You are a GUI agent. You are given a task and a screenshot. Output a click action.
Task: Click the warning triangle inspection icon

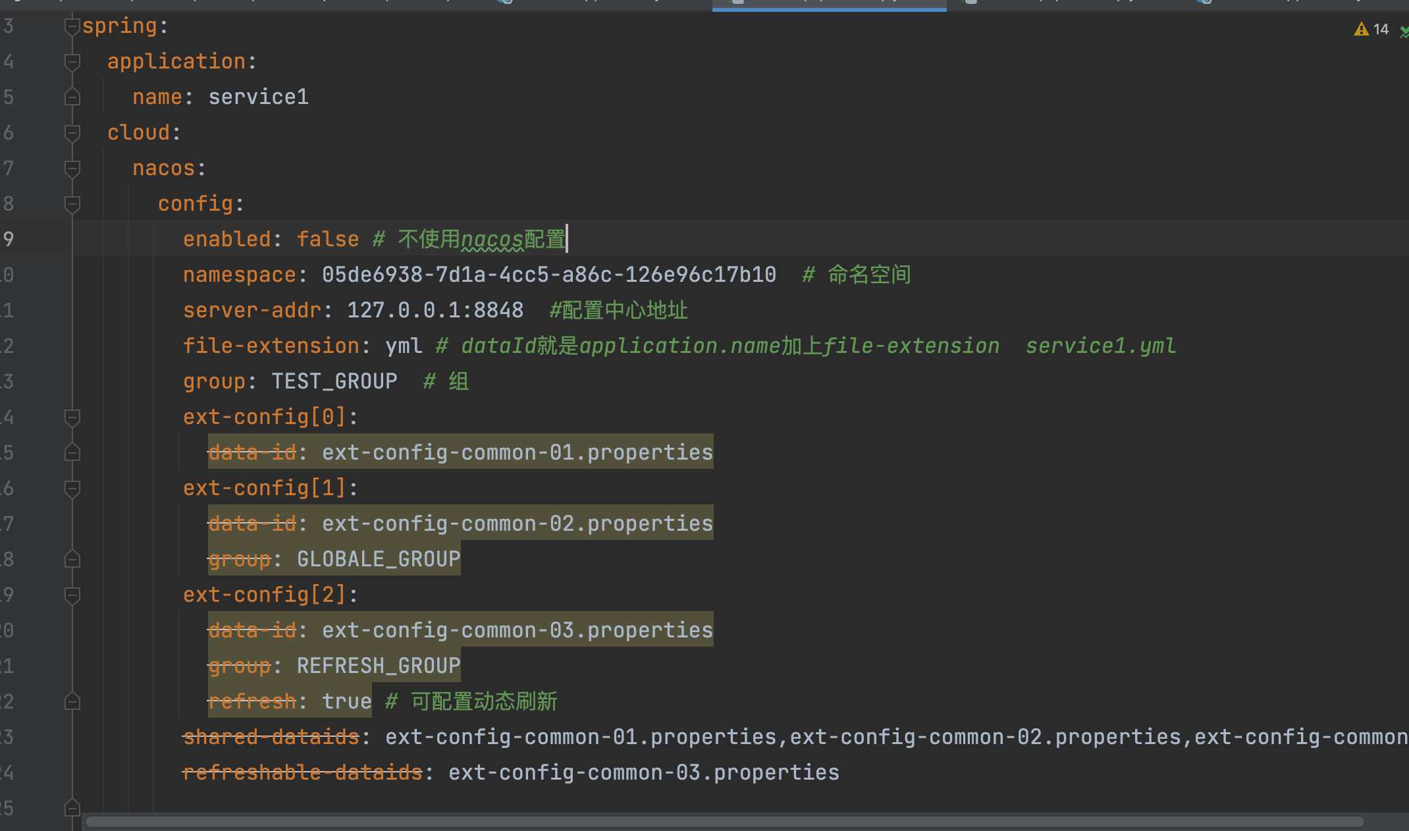[x=1361, y=30]
